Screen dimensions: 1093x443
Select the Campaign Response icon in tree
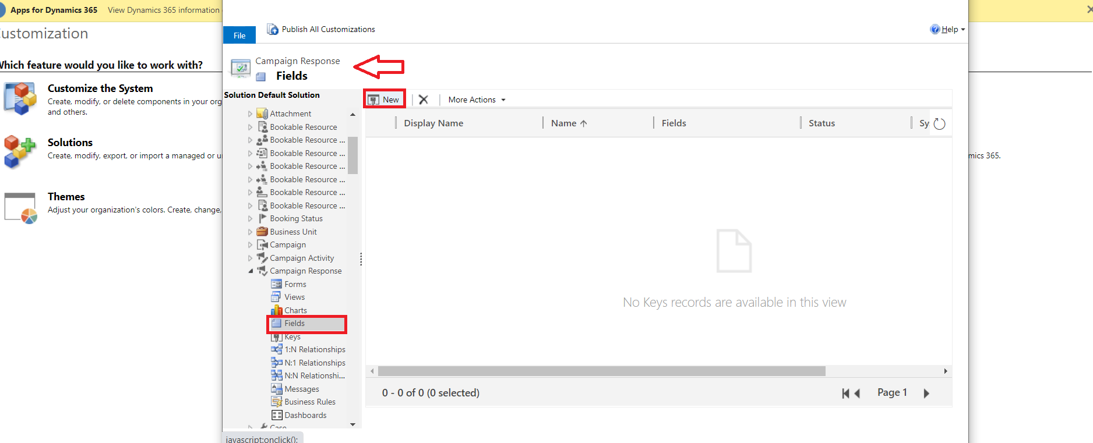pyautogui.click(x=262, y=271)
